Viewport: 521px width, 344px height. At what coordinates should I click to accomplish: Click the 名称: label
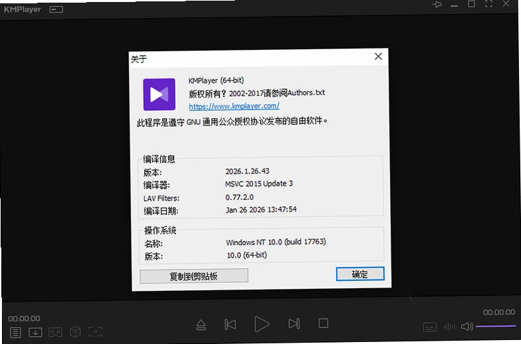tap(154, 244)
